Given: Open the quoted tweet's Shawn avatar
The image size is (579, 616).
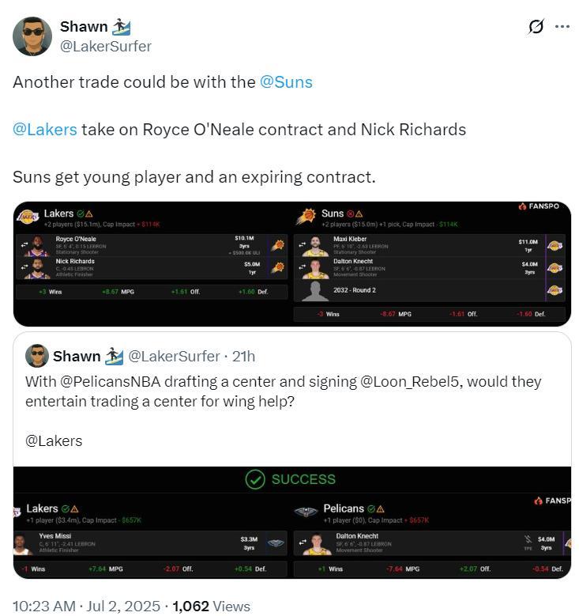Looking at the screenshot, I should tap(37, 356).
